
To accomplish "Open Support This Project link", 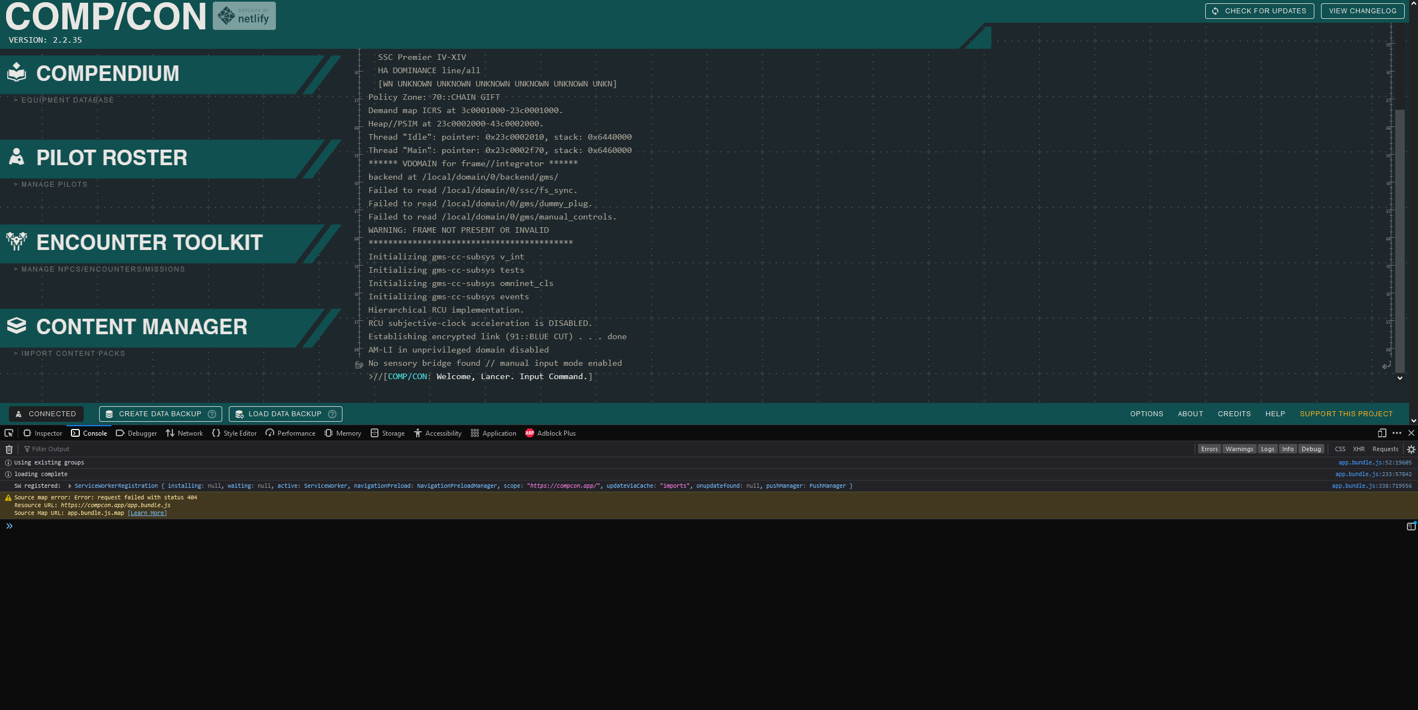I will (x=1345, y=414).
